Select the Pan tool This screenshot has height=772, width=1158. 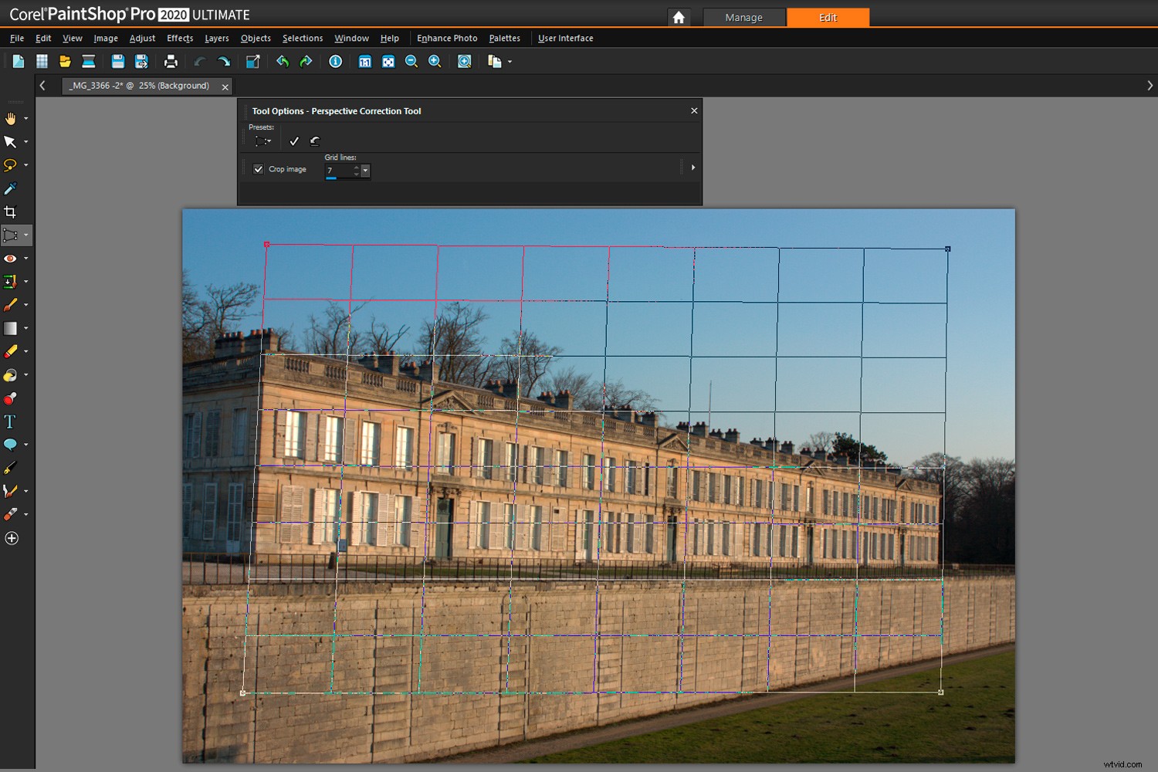point(12,117)
